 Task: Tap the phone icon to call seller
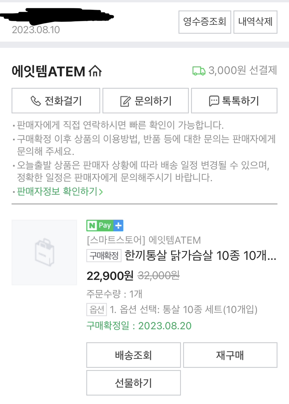coord(36,101)
